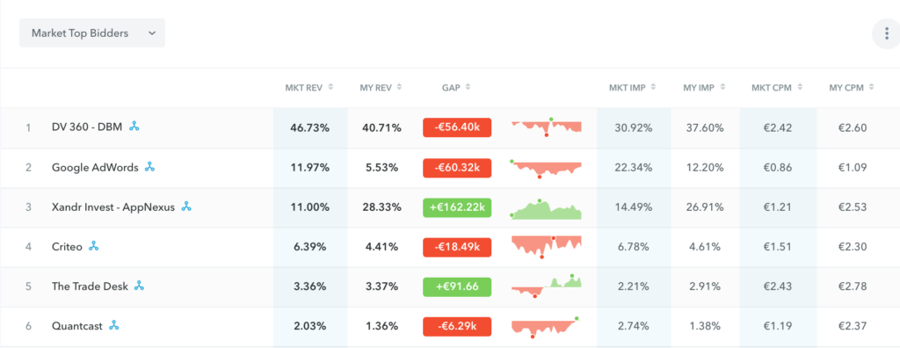Click the network icon beside Xandr Invest - AppNexus
The image size is (900, 348).
pos(186,207)
